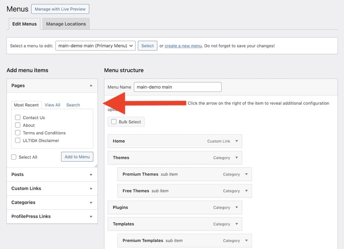The height and width of the screenshot is (249, 344).
Task: Click Add to Menu button
Action: (x=77, y=157)
